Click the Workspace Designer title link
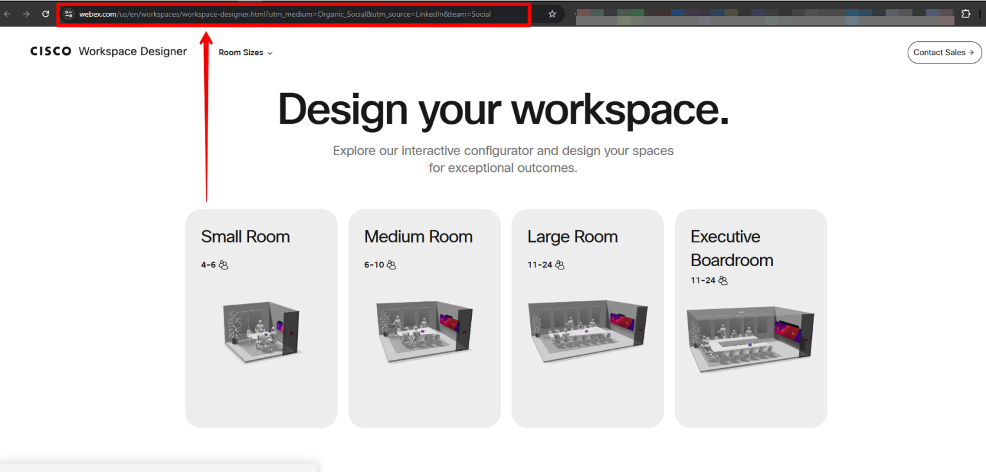 (132, 52)
